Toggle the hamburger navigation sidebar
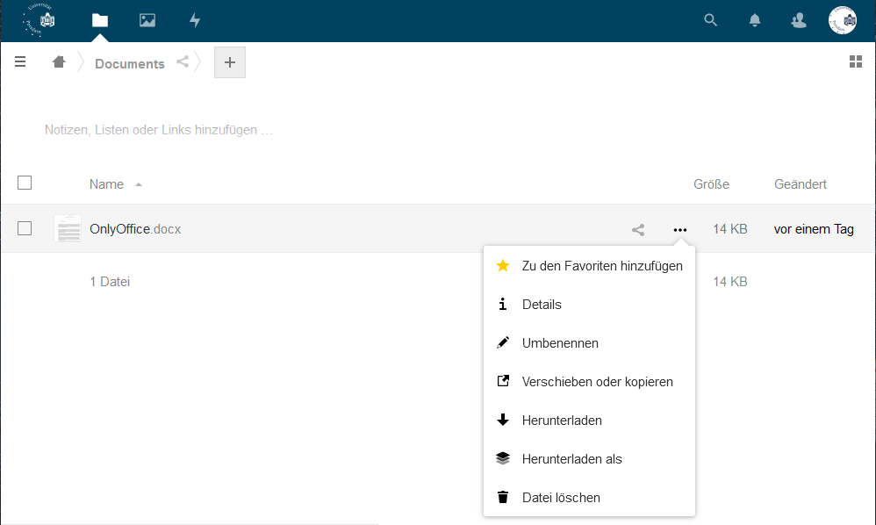Image resolution: width=876 pixels, height=525 pixels. 20,62
